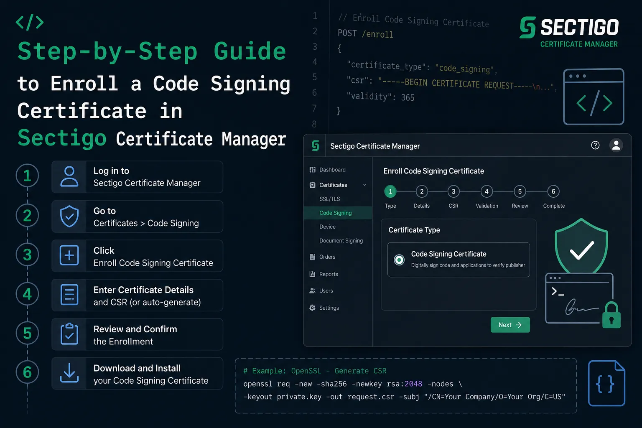Click the Download and Install card
642x428 pixels.
click(137, 374)
